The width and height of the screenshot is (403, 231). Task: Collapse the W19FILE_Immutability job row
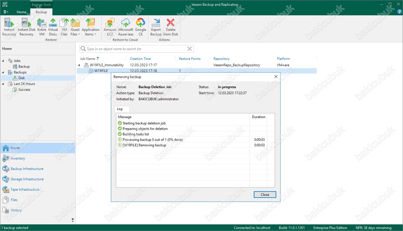tap(79, 65)
